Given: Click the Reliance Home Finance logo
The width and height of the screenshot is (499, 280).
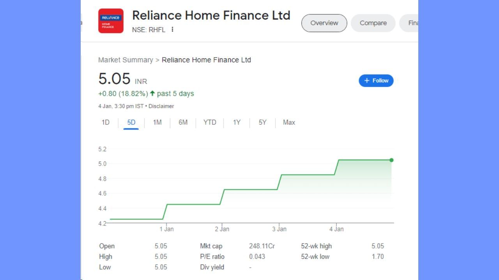Looking at the screenshot, I should pyautogui.click(x=111, y=21).
